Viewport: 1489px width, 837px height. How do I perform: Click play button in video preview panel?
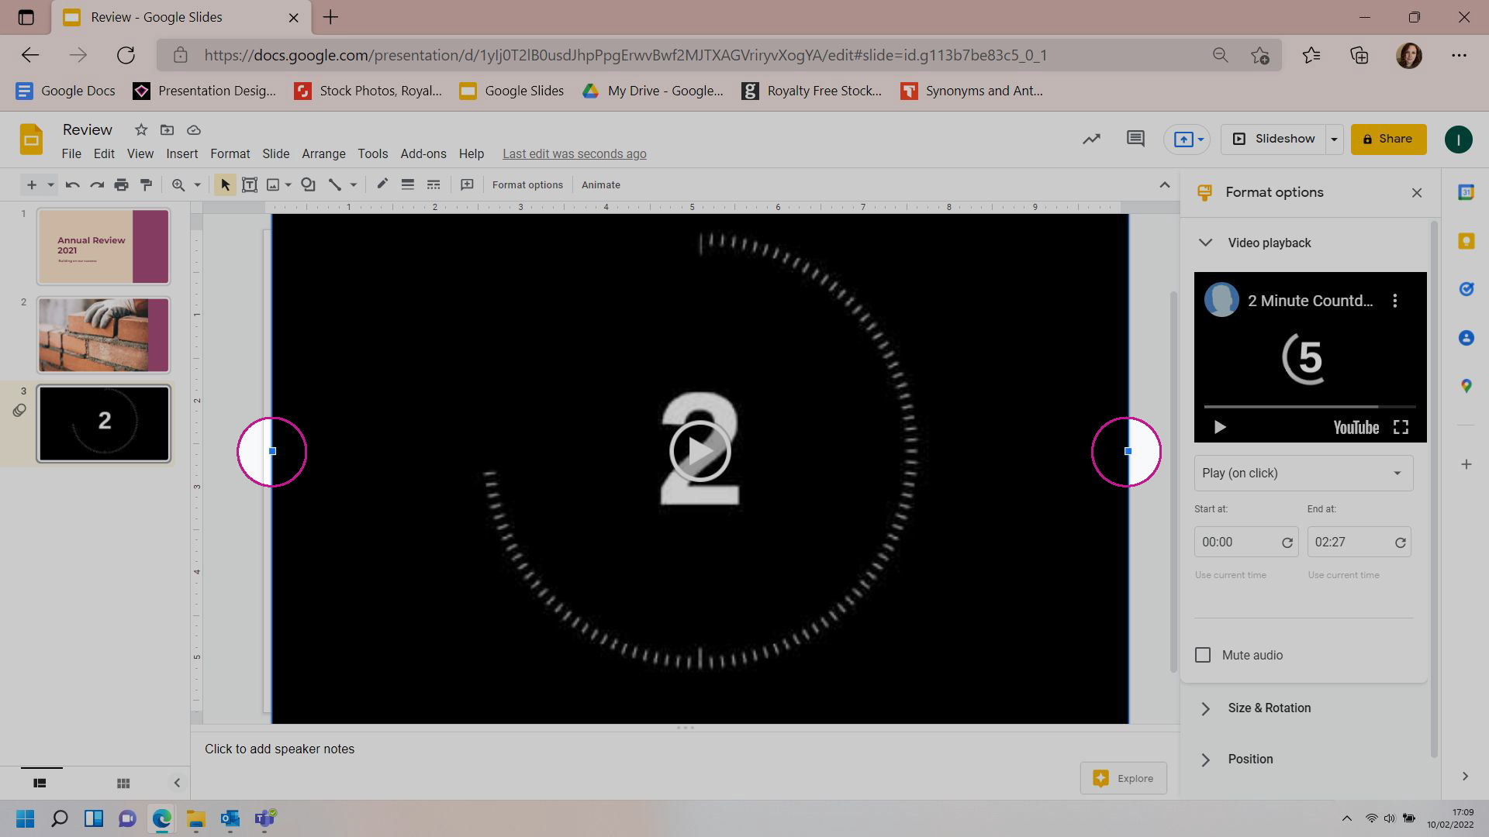pyautogui.click(x=1219, y=427)
